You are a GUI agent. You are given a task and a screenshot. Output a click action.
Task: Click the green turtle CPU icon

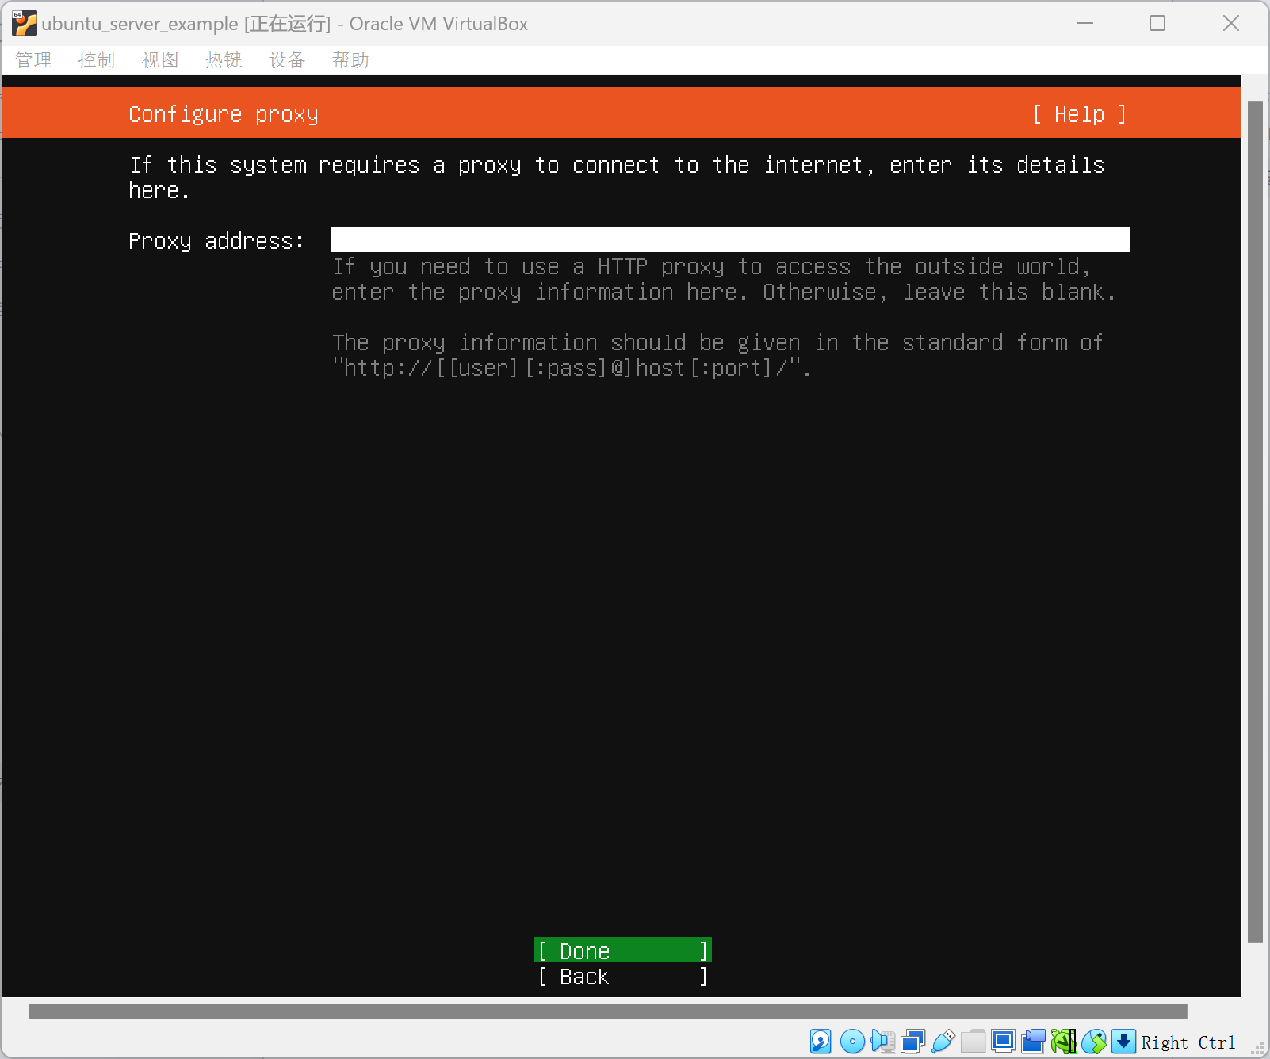(1063, 1041)
